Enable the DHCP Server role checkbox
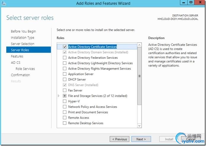 coord(65,79)
